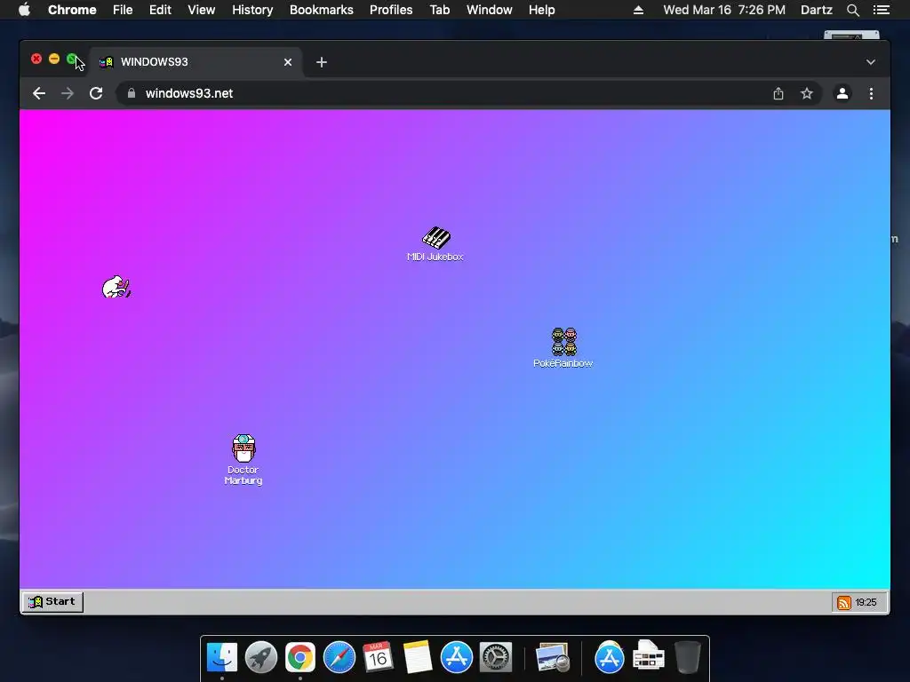Click the white cat desktop icon
The image size is (910, 682).
coord(116,287)
